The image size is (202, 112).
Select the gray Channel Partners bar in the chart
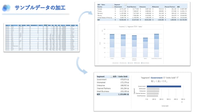[153, 93]
